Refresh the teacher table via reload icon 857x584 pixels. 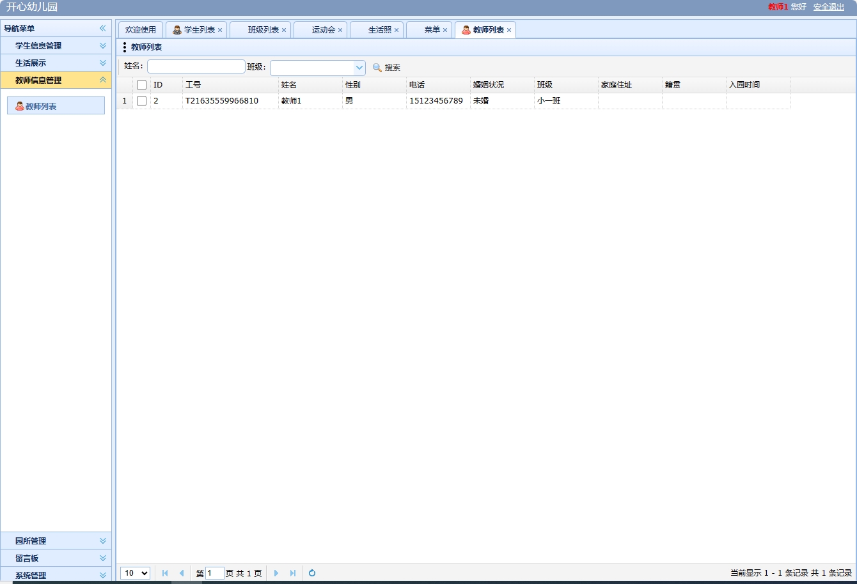point(311,573)
